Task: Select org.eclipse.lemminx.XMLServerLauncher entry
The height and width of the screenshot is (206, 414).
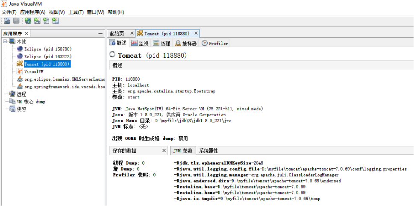Action: pyautogui.click(x=65, y=79)
